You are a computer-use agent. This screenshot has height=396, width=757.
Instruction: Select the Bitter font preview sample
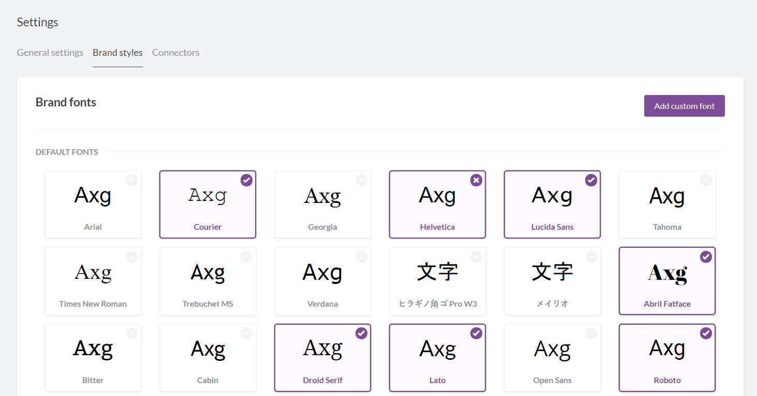click(x=93, y=350)
